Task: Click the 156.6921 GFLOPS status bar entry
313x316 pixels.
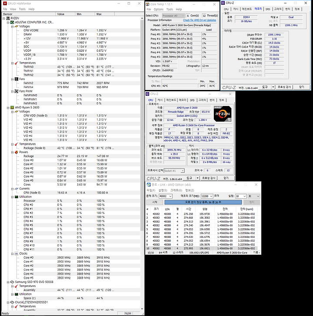Action: pos(199,253)
